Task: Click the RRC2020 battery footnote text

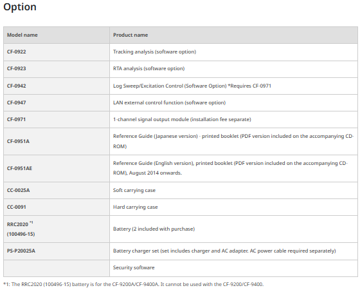Action: pos(134,284)
